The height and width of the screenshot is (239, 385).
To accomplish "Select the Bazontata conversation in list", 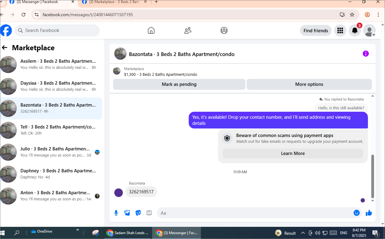I will (51, 108).
